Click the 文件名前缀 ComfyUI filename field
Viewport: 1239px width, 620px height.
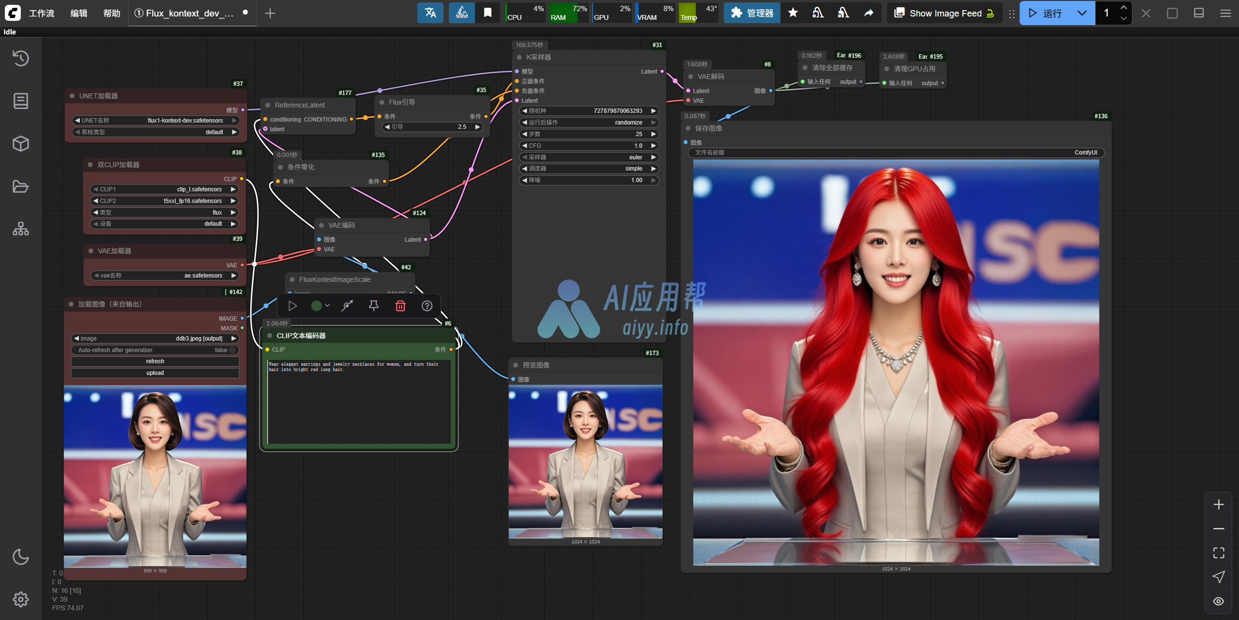tap(896, 153)
